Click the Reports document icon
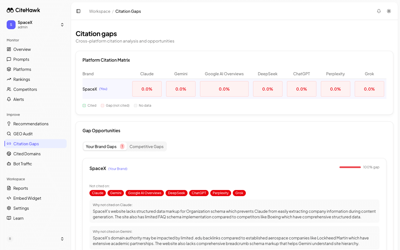Screen dimensions: 400x250 tap(9, 188)
